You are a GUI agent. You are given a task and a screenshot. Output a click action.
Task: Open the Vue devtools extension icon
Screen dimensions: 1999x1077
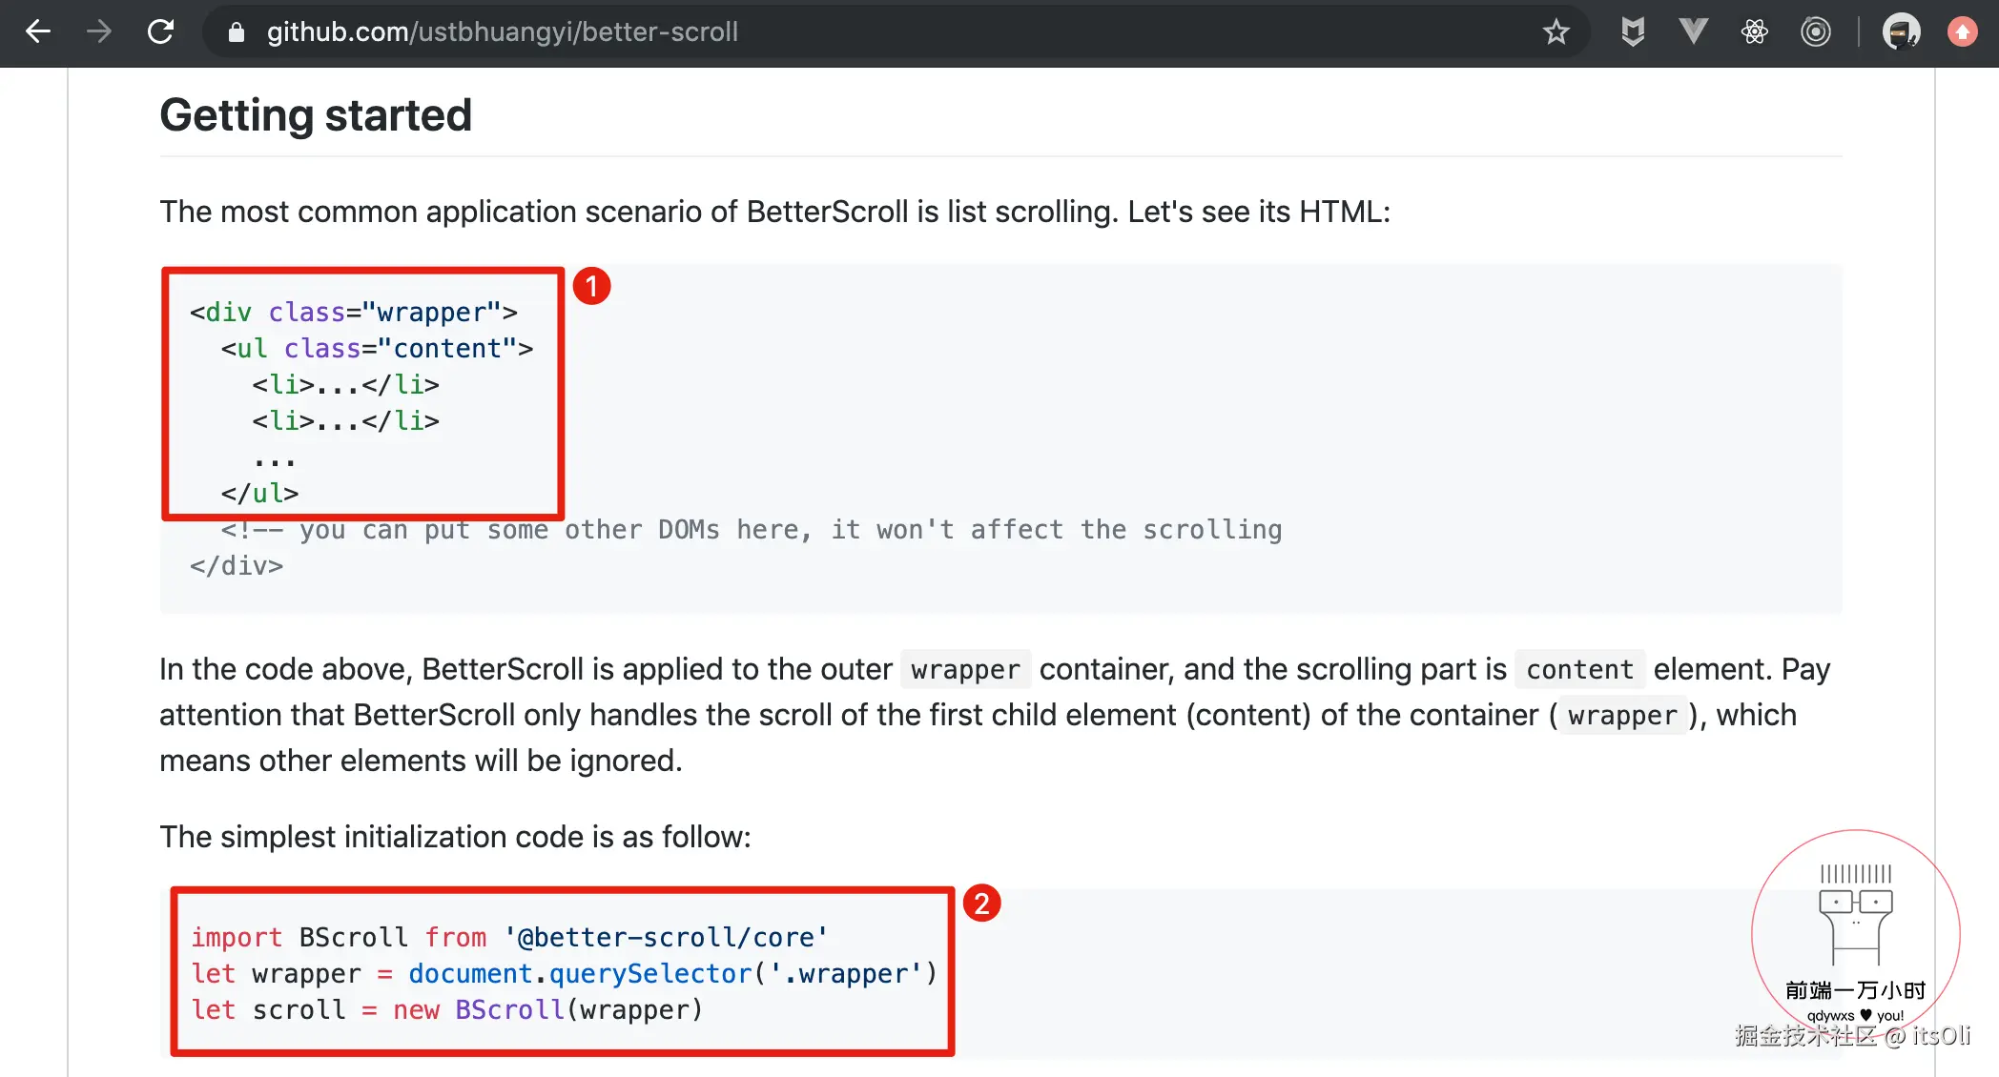1693,32
